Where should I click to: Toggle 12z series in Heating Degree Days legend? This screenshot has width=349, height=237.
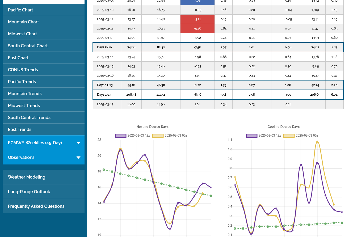point(133,136)
